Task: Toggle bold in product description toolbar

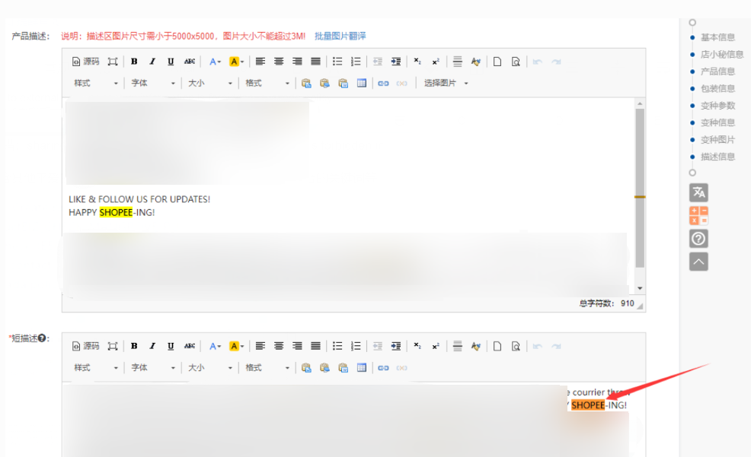Action: pos(134,62)
